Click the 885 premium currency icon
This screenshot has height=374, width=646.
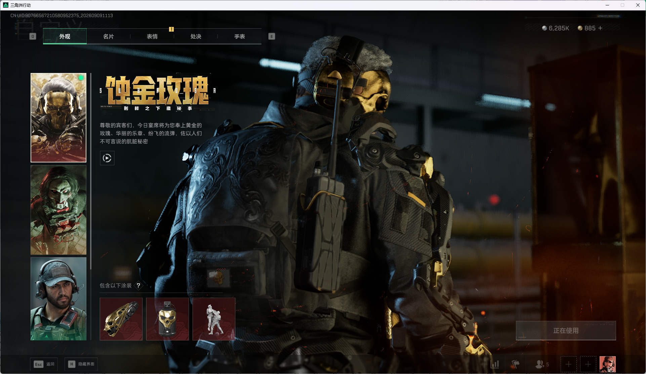tap(580, 28)
